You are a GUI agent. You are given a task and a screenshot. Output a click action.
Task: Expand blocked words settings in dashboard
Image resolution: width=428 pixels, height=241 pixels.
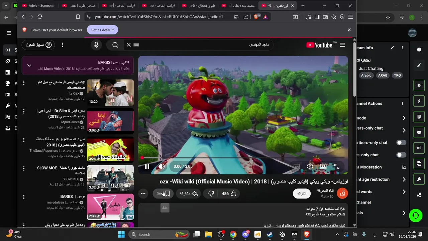404,192
